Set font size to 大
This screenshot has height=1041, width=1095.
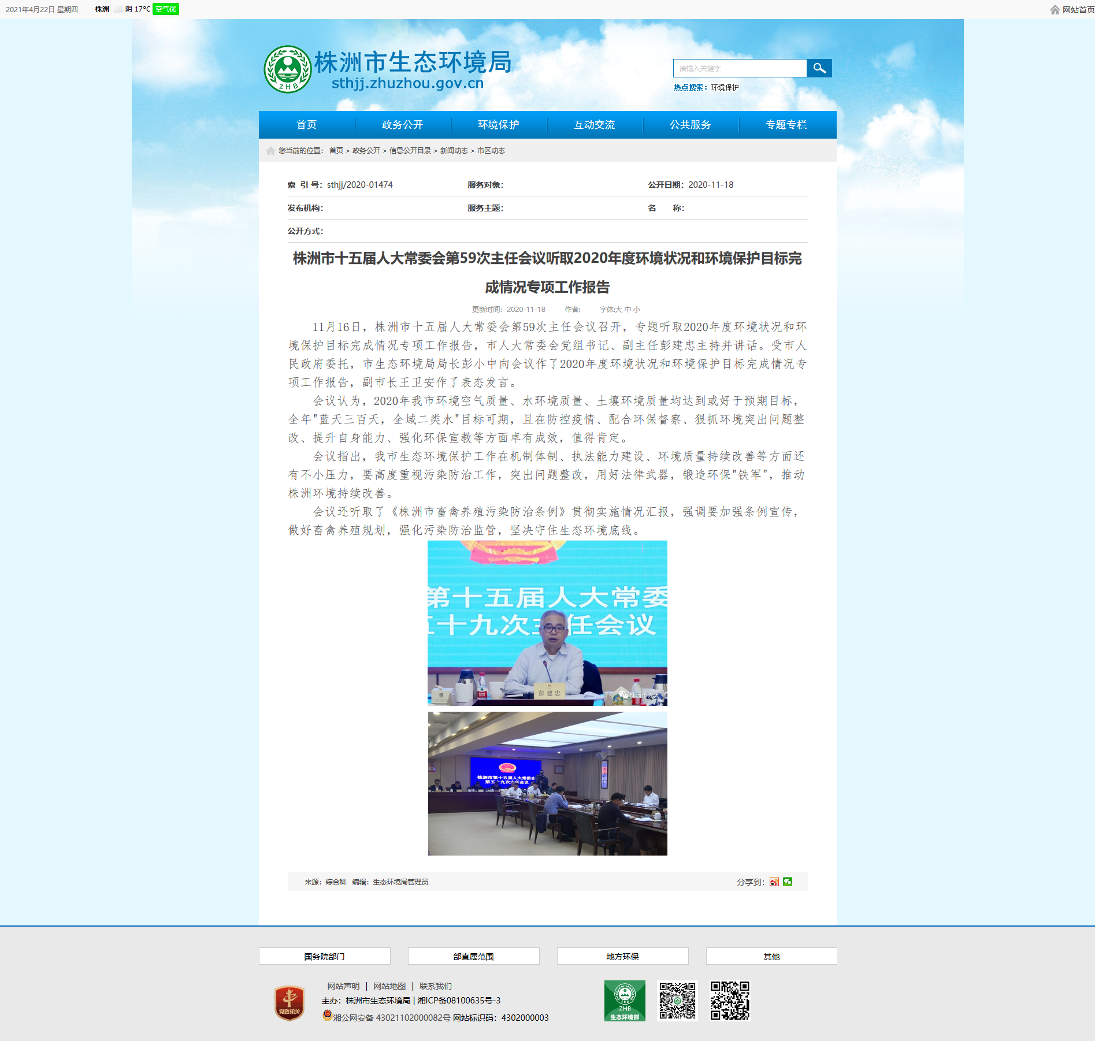tap(619, 310)
